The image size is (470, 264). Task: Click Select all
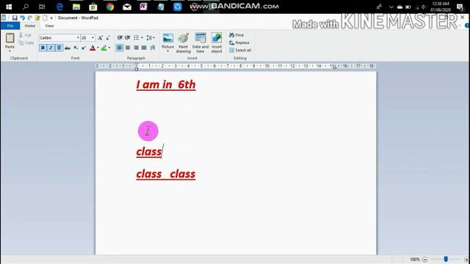tap(240, 51)
